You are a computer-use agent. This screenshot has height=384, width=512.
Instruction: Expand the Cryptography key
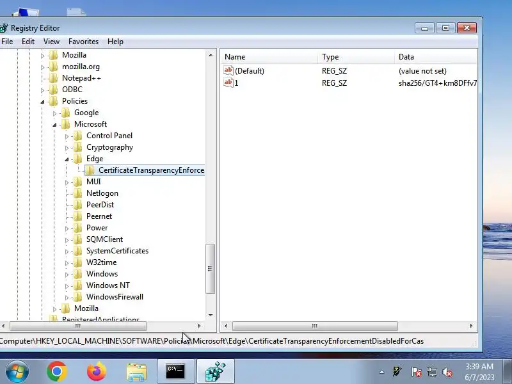67,148
